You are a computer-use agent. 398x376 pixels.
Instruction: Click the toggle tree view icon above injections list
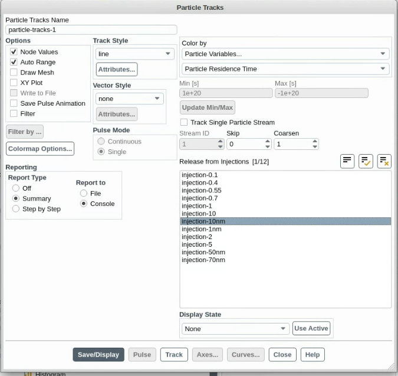coord(347,161)
